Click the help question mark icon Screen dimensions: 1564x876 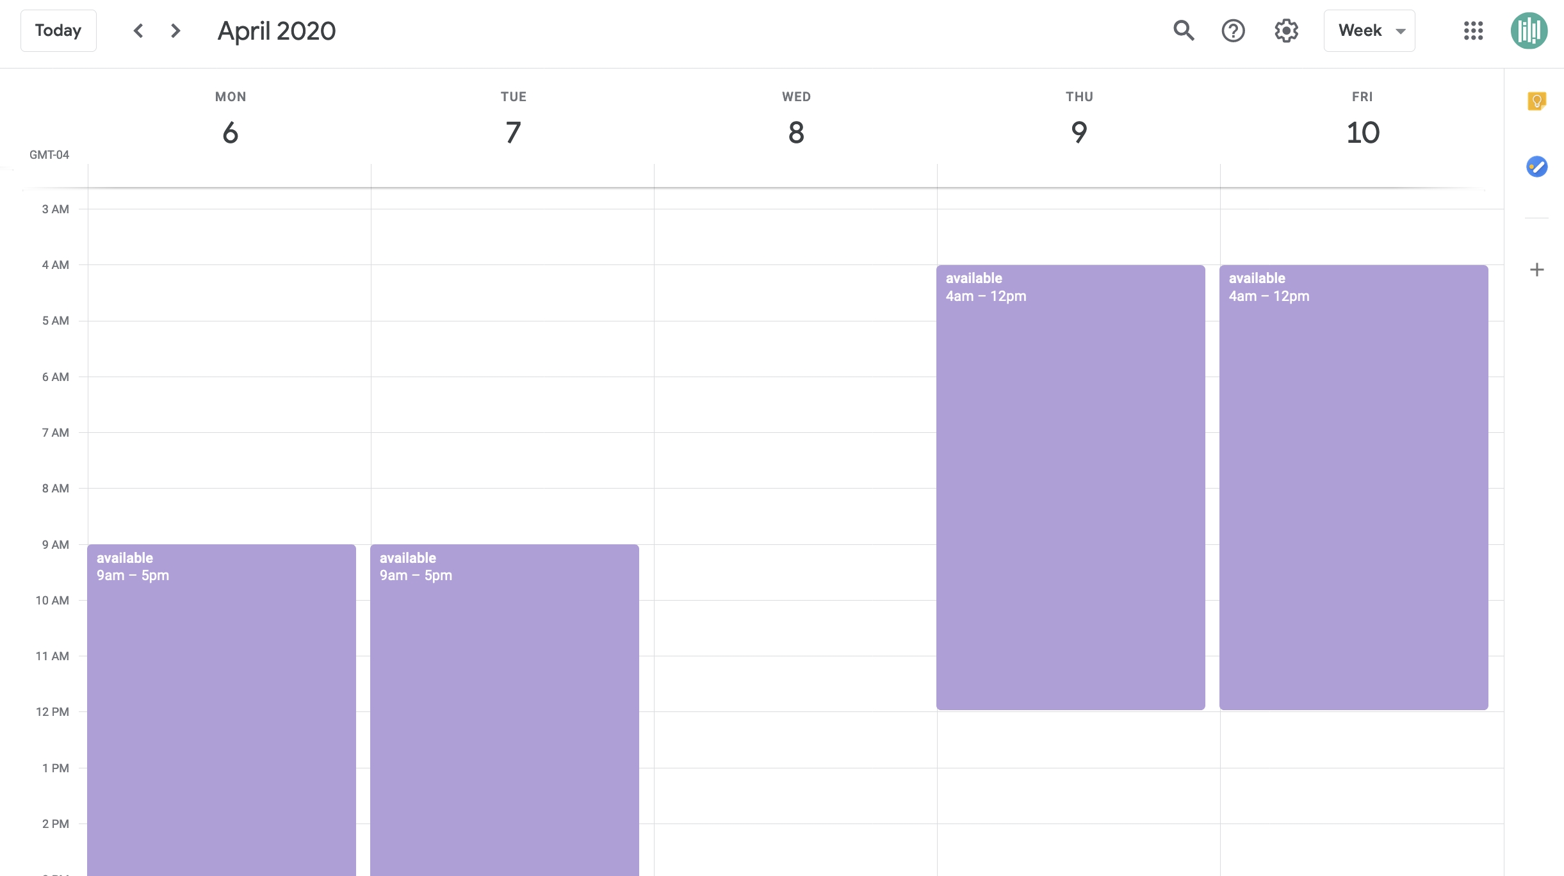click(x=1233, y=30)
